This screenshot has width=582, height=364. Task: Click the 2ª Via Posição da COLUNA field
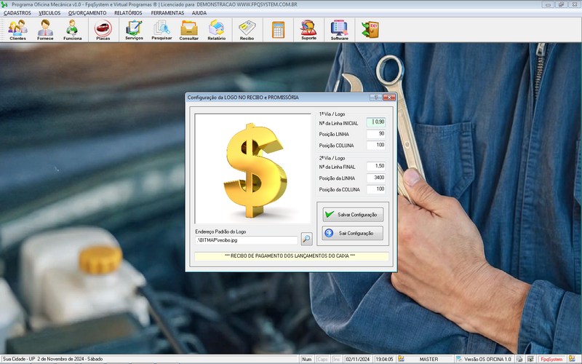point(376,189)
